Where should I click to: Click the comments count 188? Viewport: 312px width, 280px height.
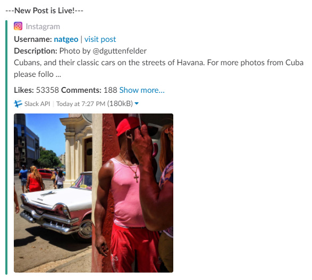pos(110,90)
